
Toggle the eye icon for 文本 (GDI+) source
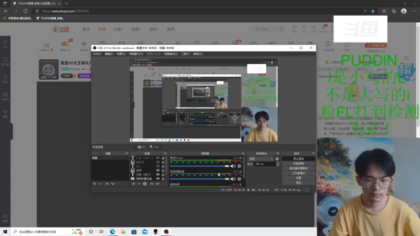point(158,175)
